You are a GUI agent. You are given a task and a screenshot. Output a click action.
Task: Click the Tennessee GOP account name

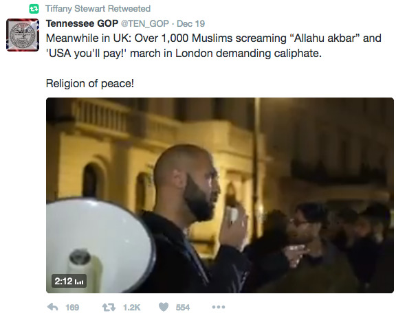pyautogui.click(x=82, y=23)
